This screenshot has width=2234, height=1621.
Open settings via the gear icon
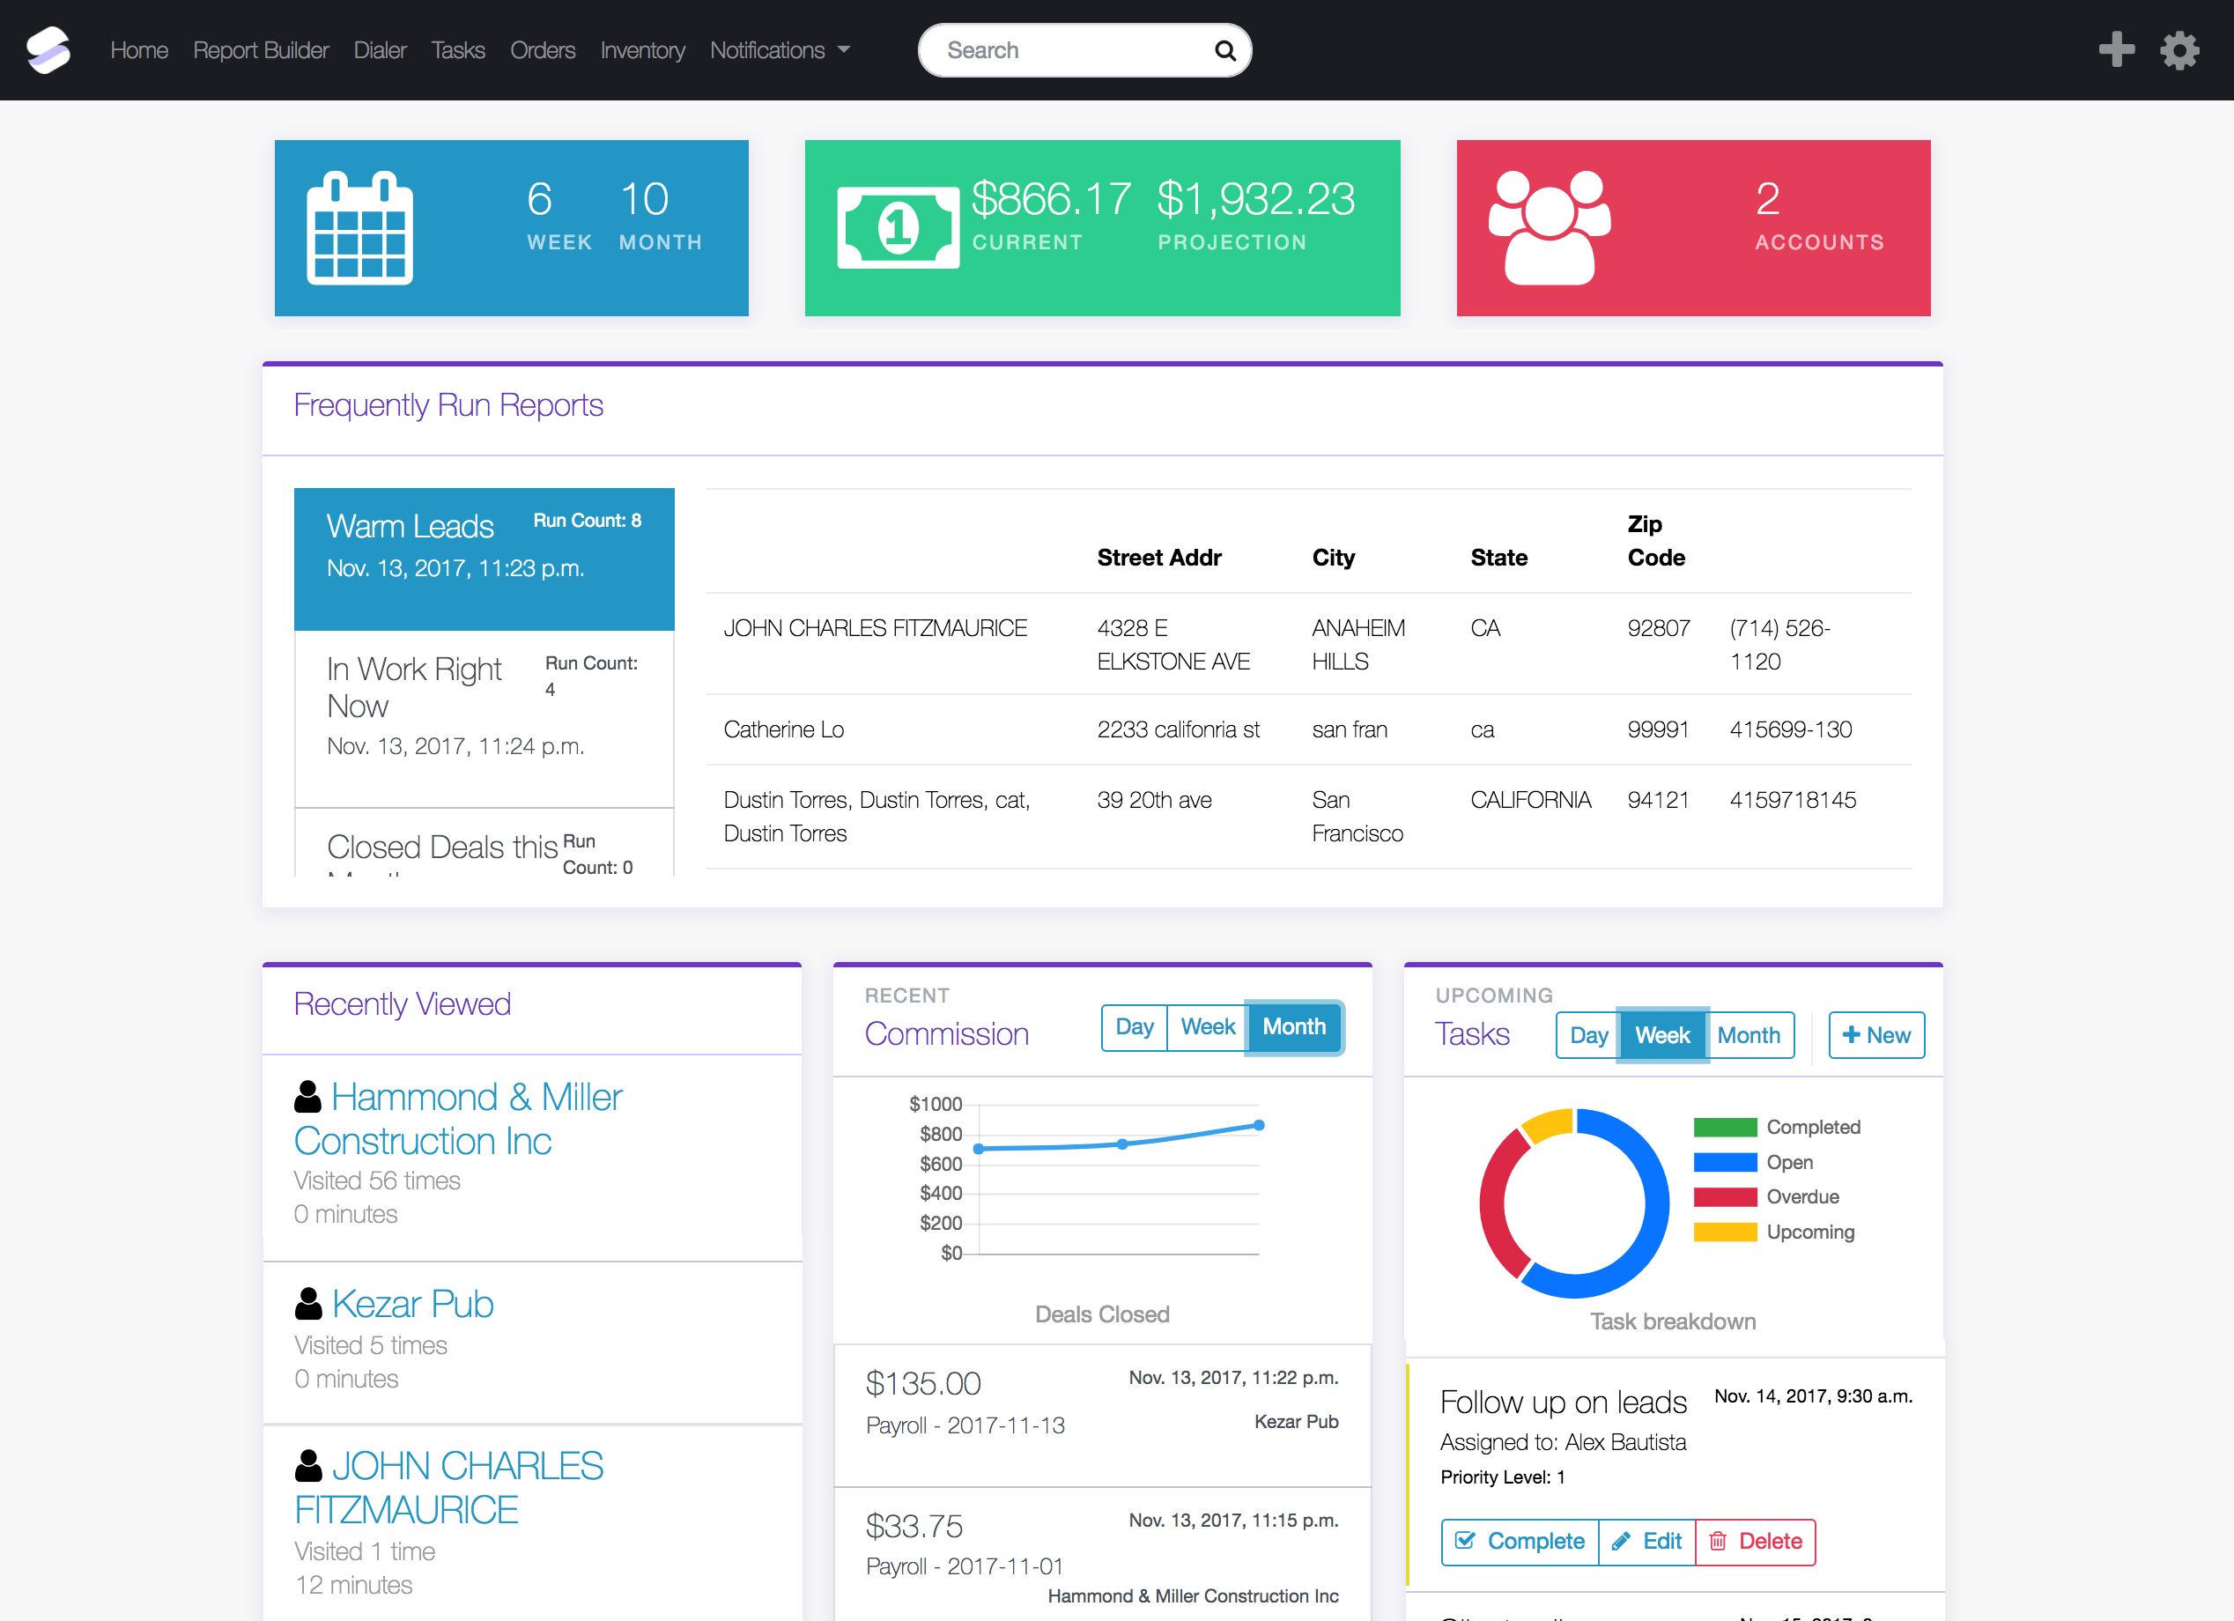(2180, 50)
